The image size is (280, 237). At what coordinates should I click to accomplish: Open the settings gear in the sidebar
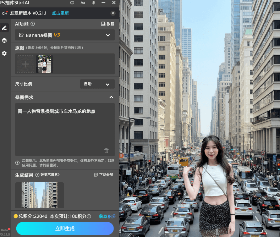(x=4, y=53)
